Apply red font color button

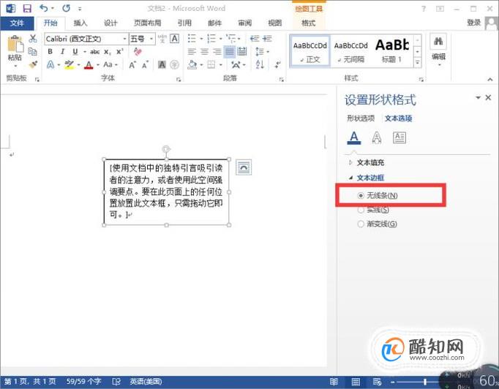(89, 65)
